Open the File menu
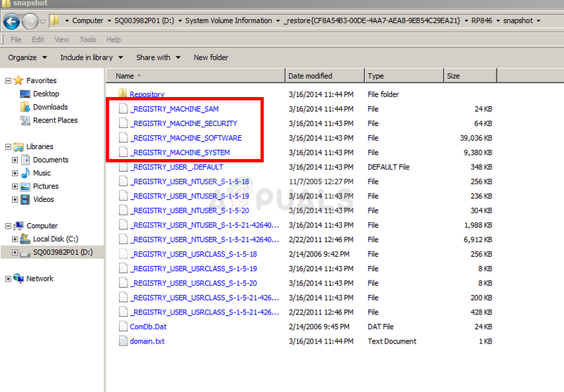Image resolution: width=564 pixels, height=392 pixels. point(16,39)
